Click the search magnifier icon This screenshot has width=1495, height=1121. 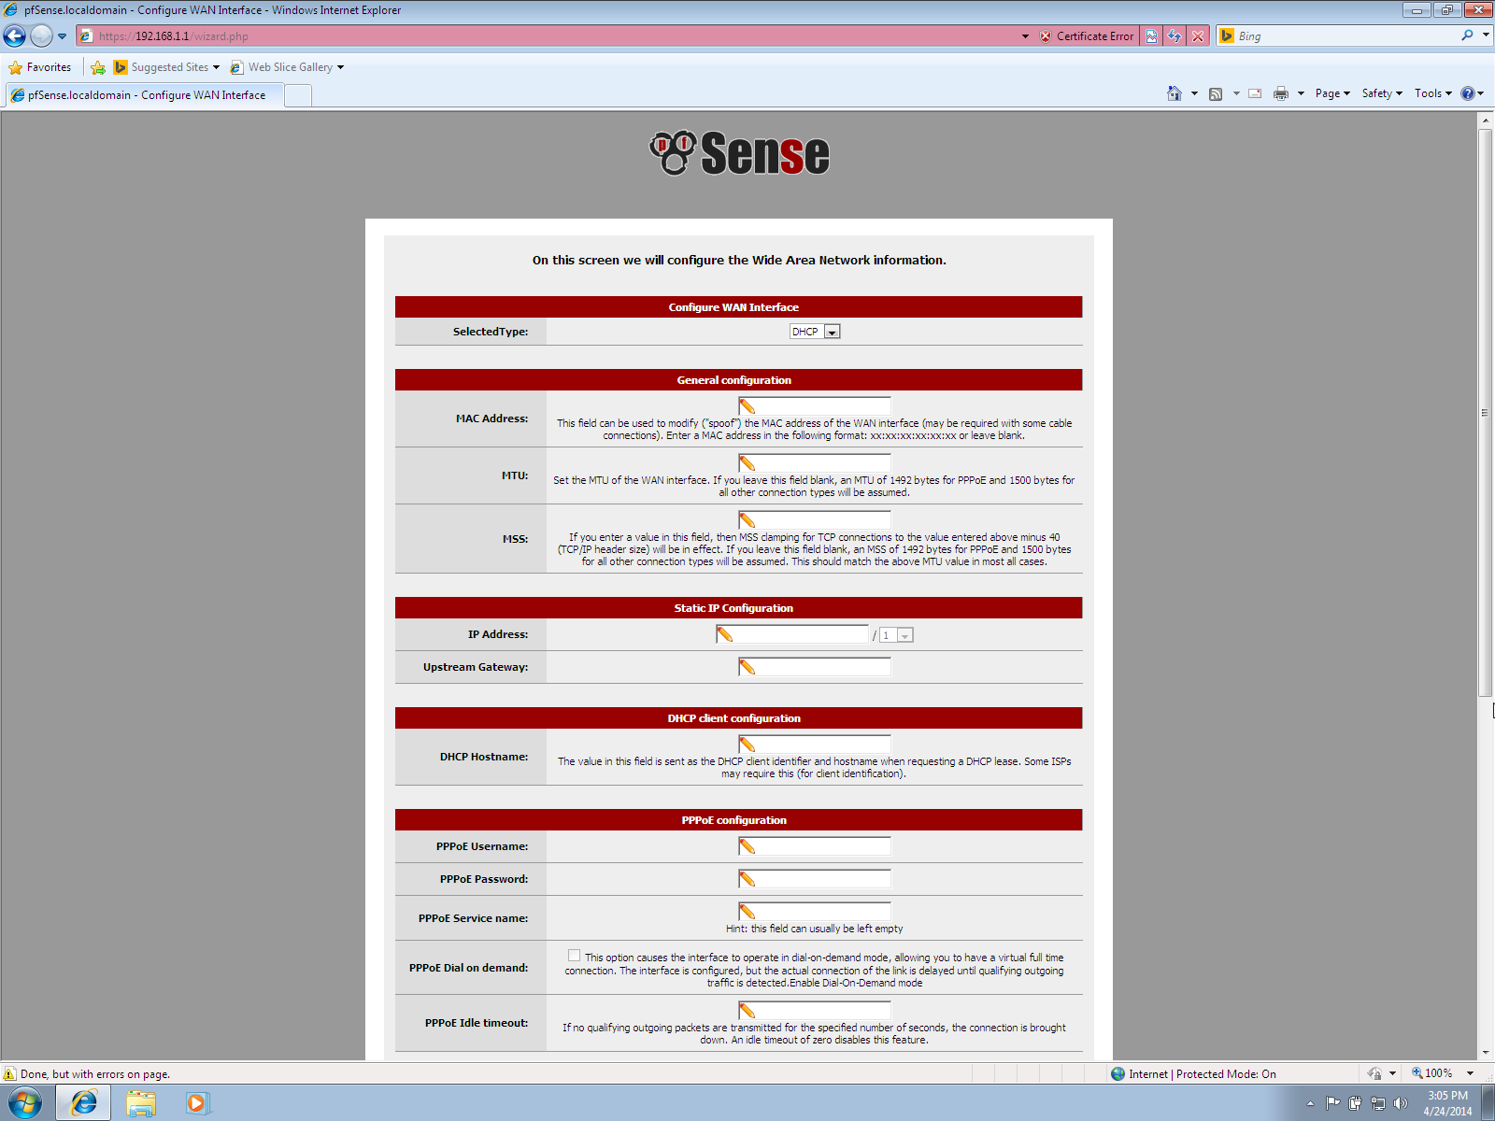pyautogui.click(x=1467, y=35)
